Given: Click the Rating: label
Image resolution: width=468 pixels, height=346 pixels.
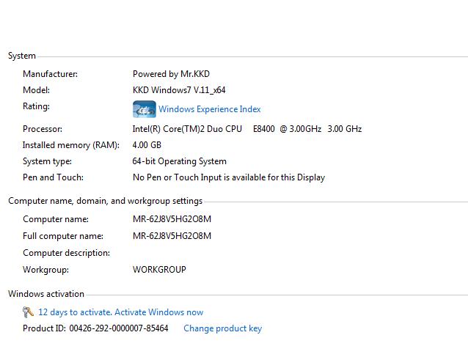Looking at the screenshot, I should click(37, 106).
